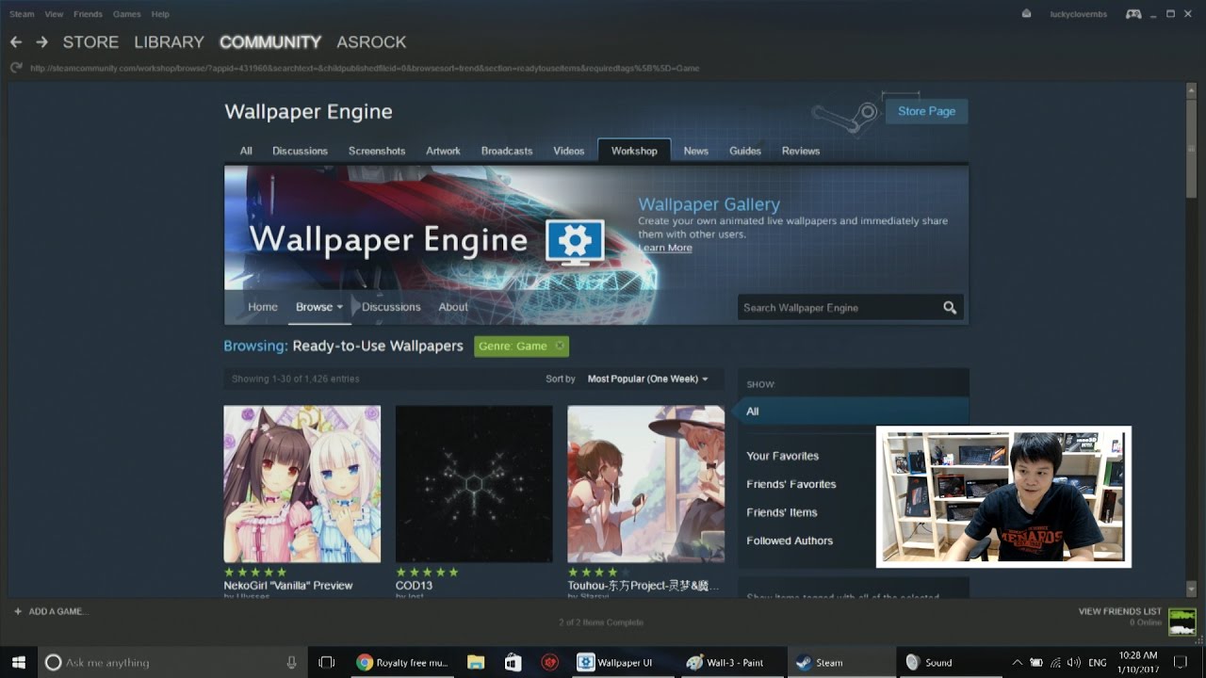Open the Steam menu
The width and height of the screenshot is (1206, 678).
click(22, 14)
